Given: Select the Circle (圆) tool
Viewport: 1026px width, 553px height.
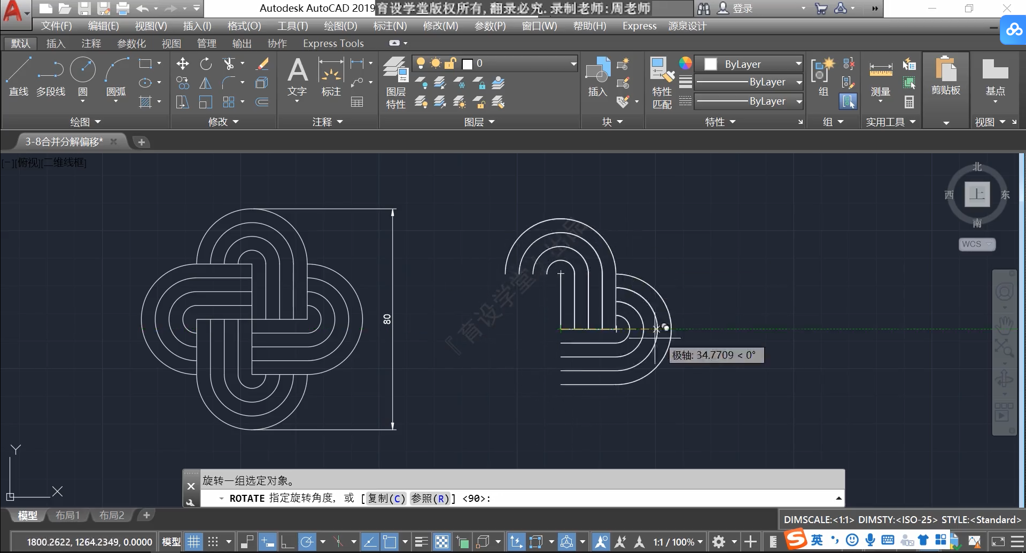Looking at the screenshot, I should point(83,76).
